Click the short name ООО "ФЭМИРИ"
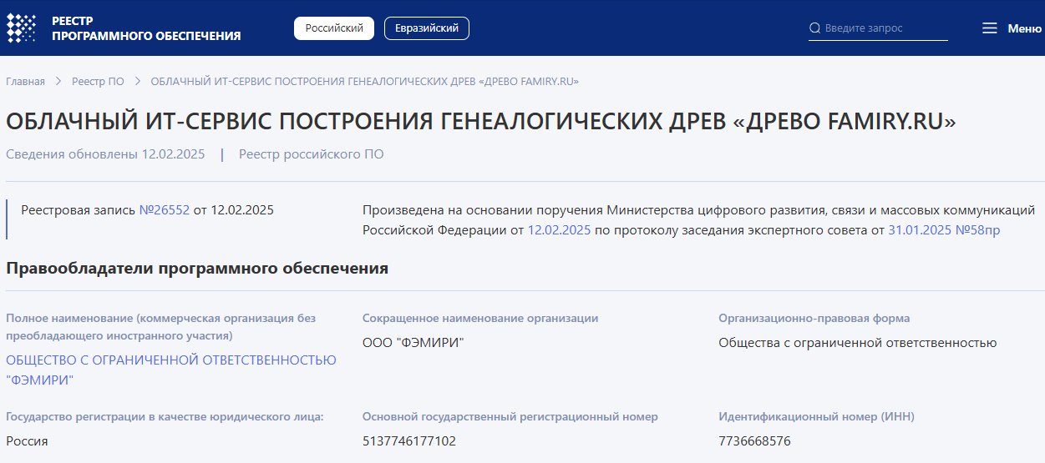This screenshot has width=1045, height=463. 413,343
